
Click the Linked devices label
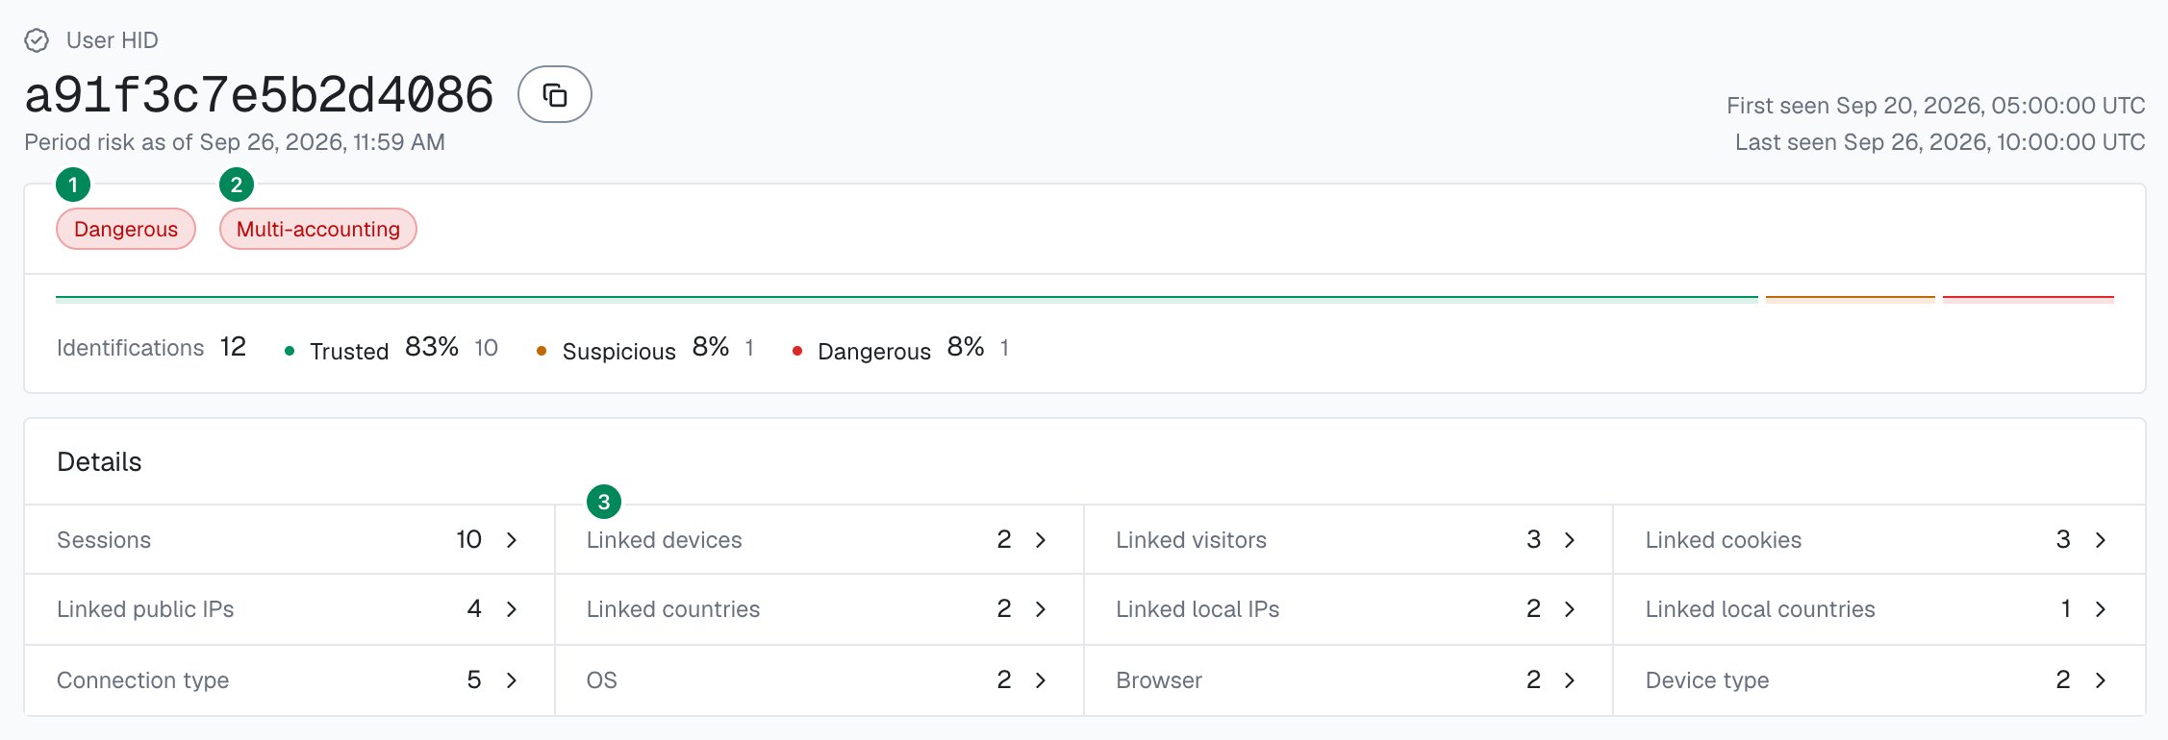pyautogui.click(x=665, y=540)
